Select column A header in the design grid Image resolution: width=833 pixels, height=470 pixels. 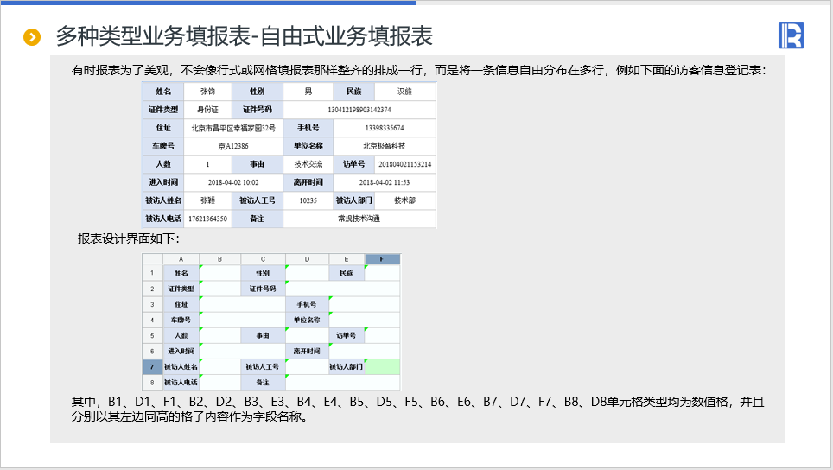[x=181, y=259]
